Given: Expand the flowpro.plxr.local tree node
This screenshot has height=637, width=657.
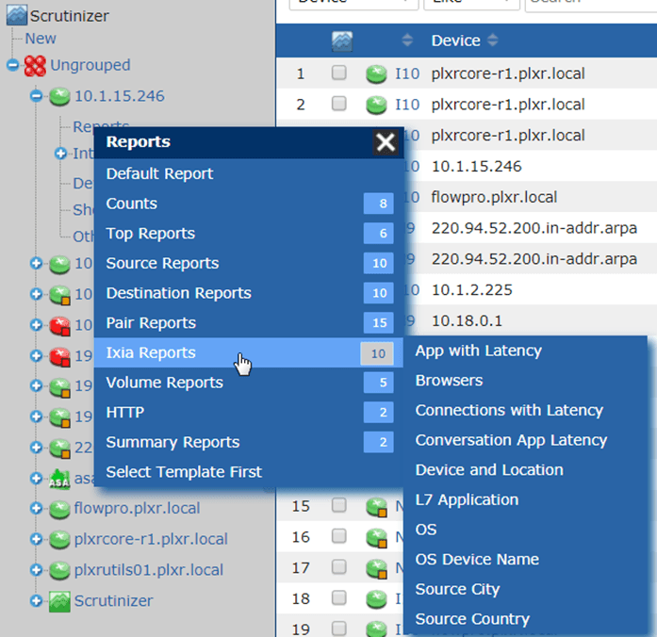Looking at the screenshot, I should tap(37, 509).
